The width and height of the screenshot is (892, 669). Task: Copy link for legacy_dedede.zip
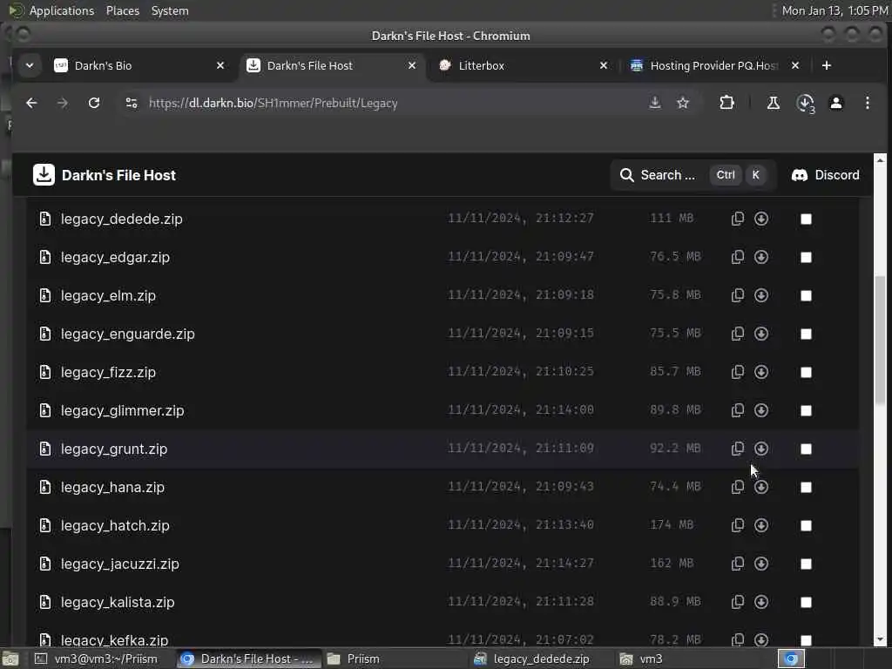point(737,219)
